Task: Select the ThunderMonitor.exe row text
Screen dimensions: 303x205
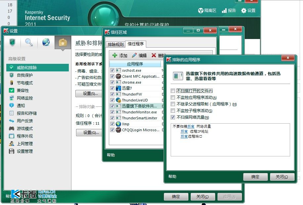Action: (139, 112)
